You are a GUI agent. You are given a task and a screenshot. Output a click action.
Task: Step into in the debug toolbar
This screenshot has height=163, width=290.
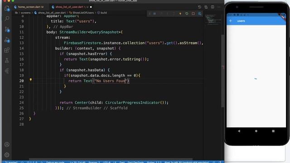[x=168, y=14]
